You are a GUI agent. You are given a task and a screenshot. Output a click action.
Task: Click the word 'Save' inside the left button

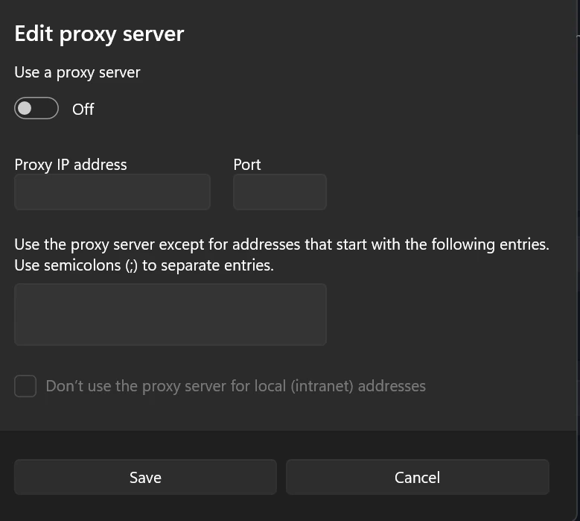click(145, 478)
